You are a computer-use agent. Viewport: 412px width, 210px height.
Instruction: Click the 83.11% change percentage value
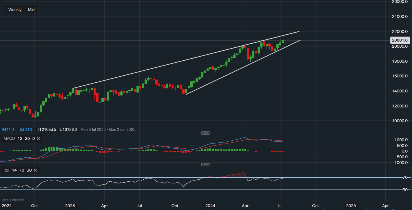(26, 129)
